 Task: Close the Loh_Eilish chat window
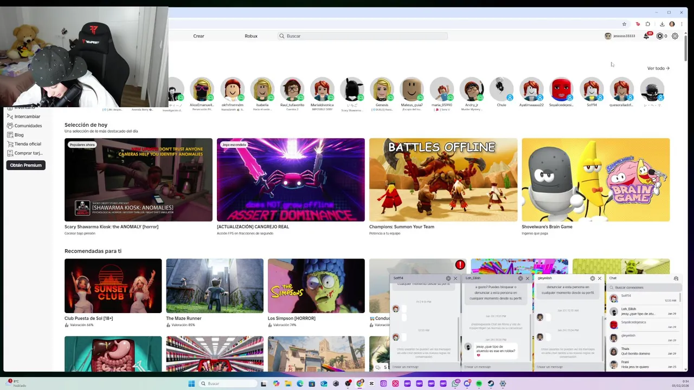[528, 278]
